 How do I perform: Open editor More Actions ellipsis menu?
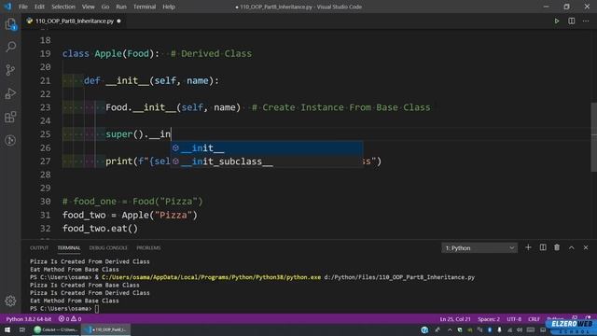[586, 21]
